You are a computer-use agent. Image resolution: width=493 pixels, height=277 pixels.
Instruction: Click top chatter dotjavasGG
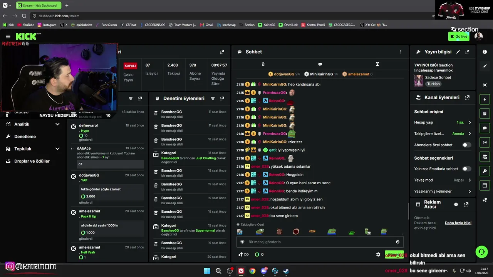pos(284,74)
